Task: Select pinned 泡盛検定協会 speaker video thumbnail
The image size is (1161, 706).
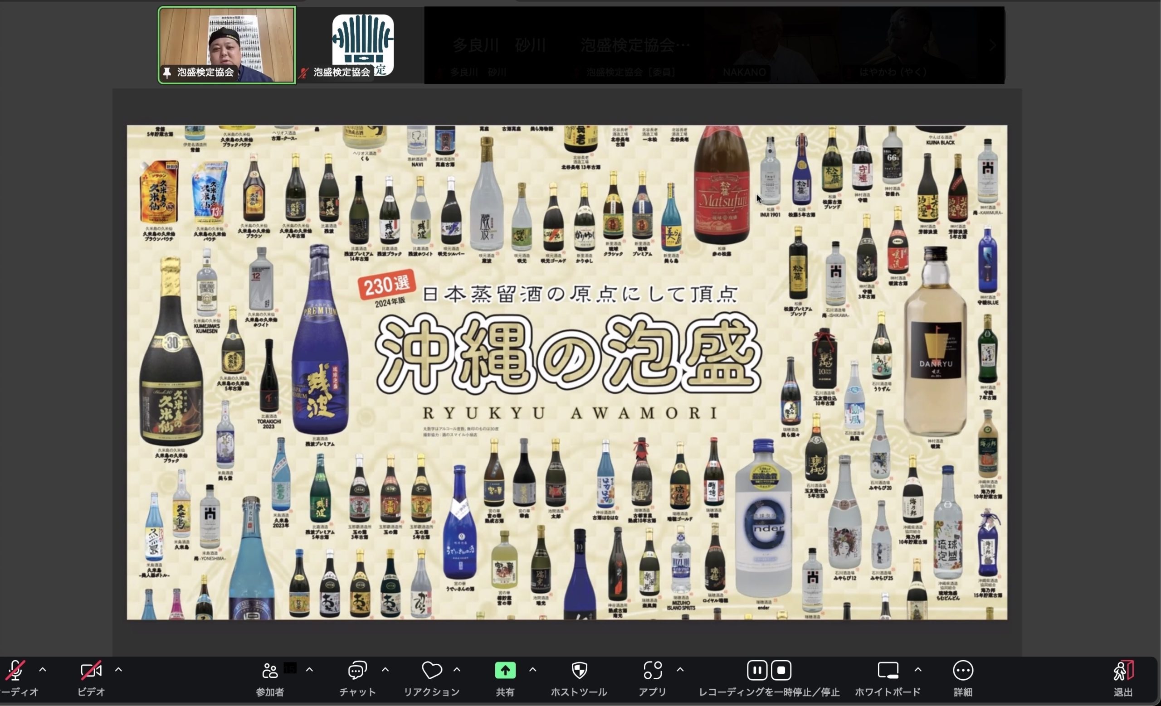Action: click(x=227, y=45)
